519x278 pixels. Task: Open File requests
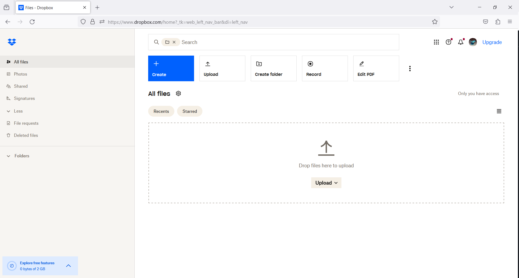pyautogui.click(x=26, y=123)
